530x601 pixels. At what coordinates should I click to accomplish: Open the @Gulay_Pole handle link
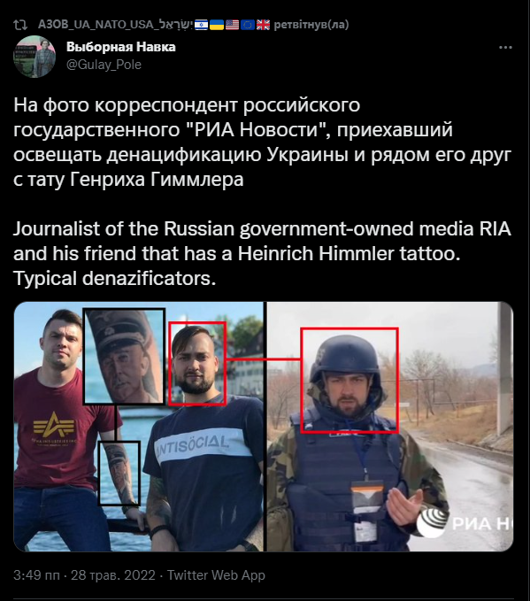[104, 65]
